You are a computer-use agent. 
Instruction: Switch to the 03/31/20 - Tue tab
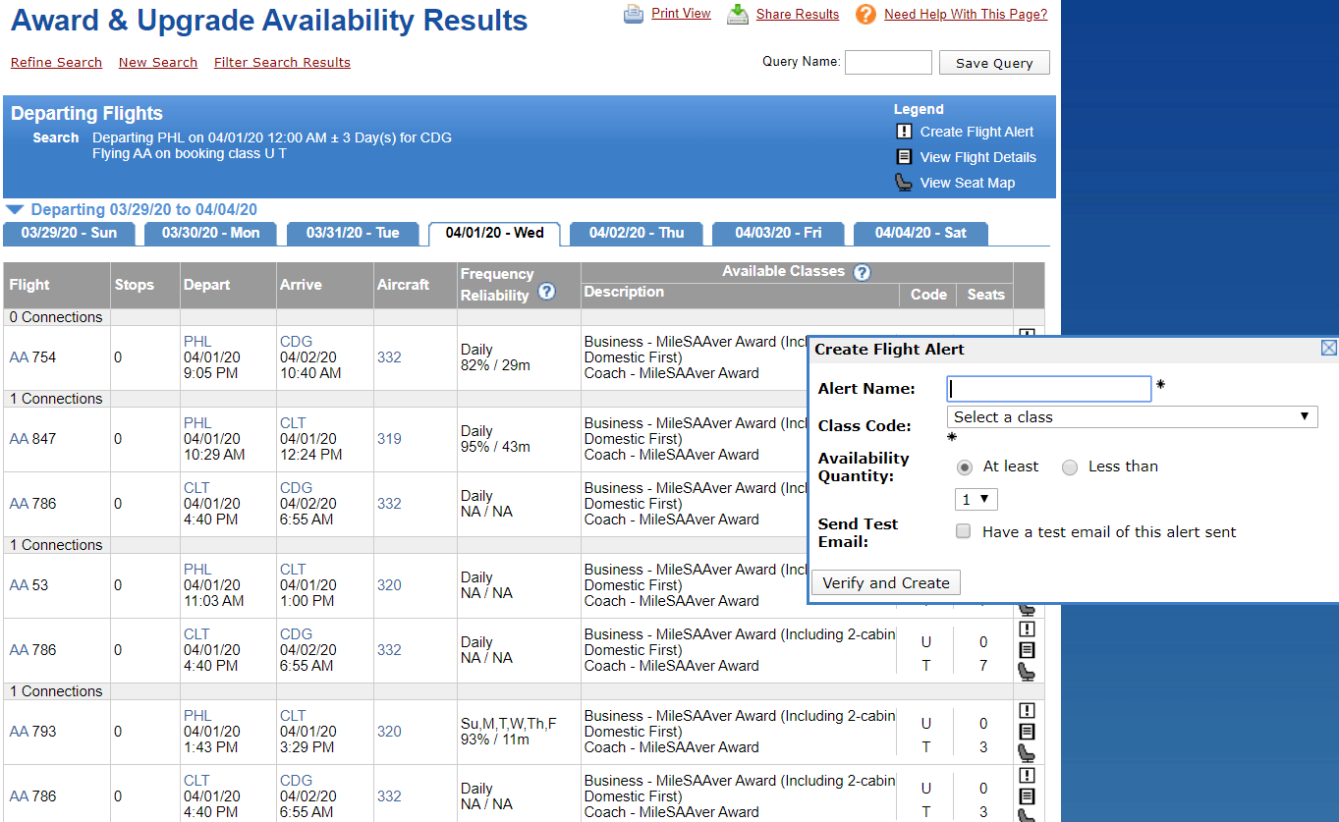tap(353, 234)
